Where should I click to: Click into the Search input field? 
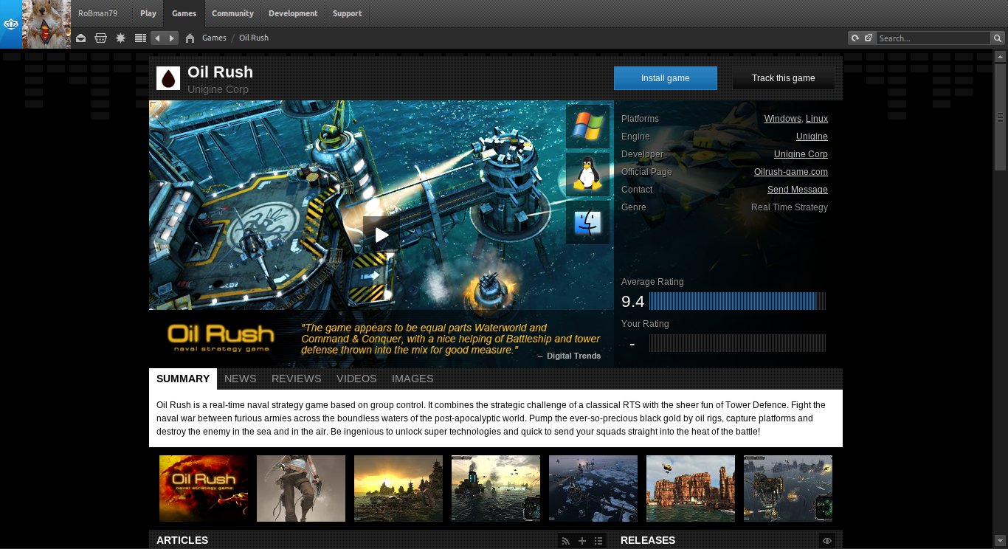click(x=933, y=38)
